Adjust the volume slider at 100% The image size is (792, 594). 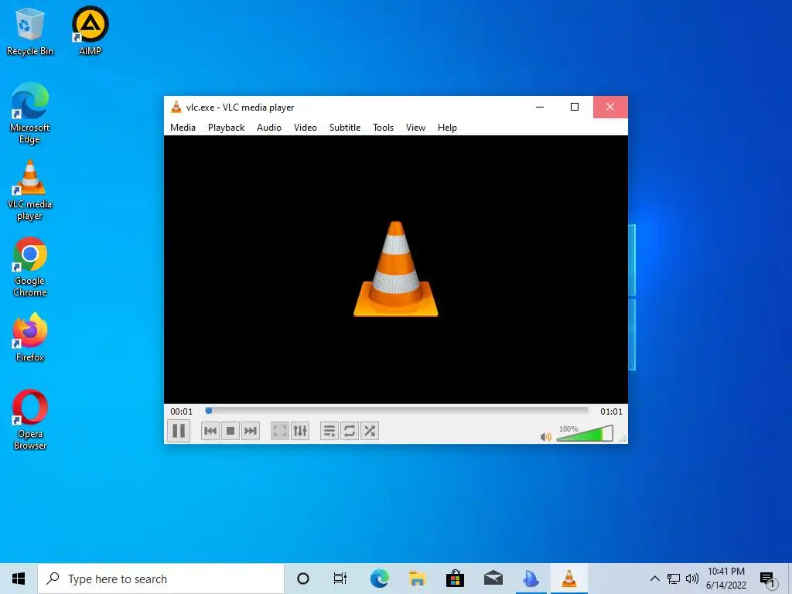585,433
